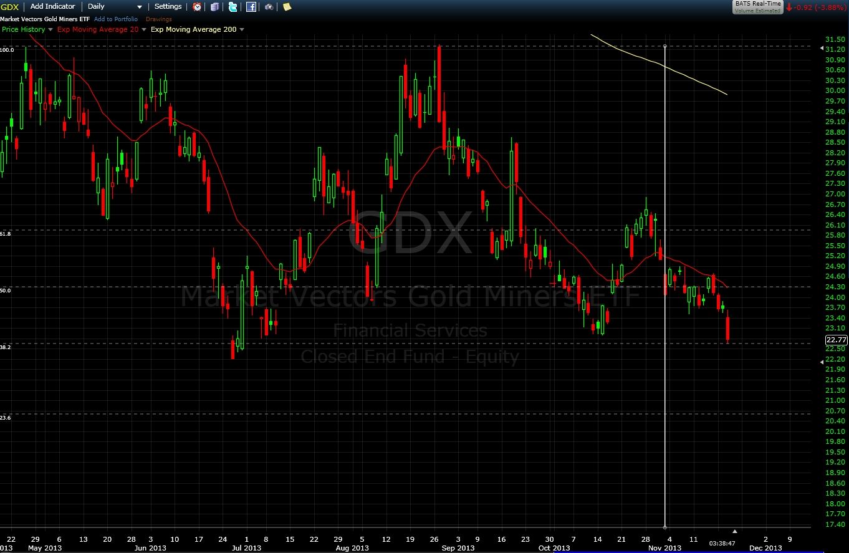Click the Market Vectors Gold Miners ETF name
Image resolution: width=849 pixels, height=553 pixels.
tap(46, 19)
